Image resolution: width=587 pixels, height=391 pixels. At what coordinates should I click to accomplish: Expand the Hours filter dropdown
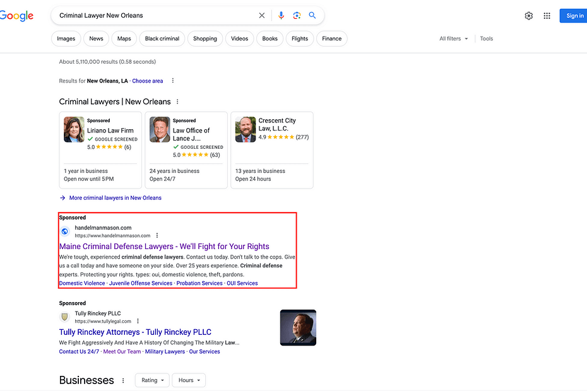(x=189, y=380)
